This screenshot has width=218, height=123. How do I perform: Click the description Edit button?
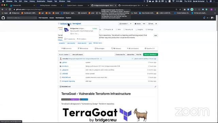(156, 36)
